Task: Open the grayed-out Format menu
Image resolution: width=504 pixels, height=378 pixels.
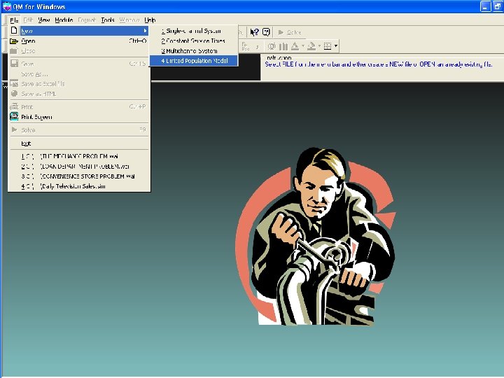Action: click(x=87, y=20)
